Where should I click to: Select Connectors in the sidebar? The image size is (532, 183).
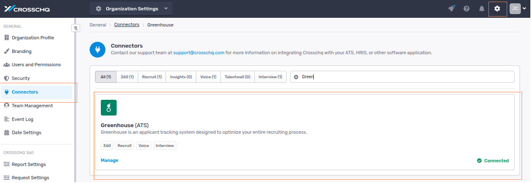click(36, 92)
